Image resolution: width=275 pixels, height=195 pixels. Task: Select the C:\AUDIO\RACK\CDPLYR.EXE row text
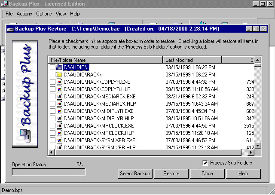coord(97,82)
